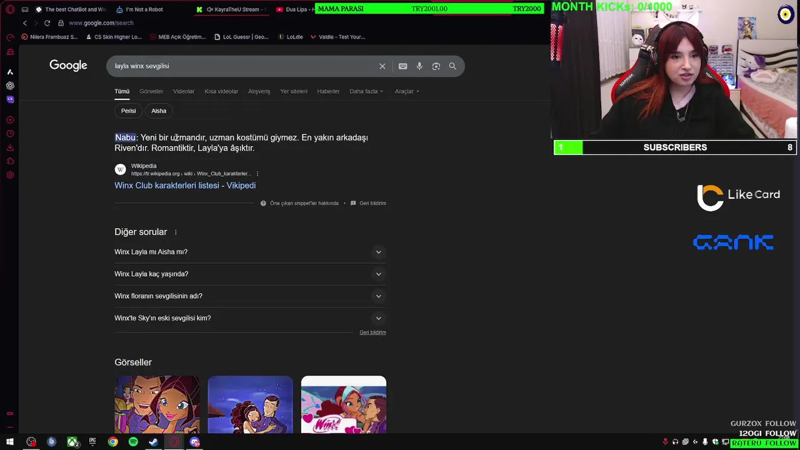Open LoLdle bookmark
The height and width of the screenshot is (450, 800).
[291, 37]
